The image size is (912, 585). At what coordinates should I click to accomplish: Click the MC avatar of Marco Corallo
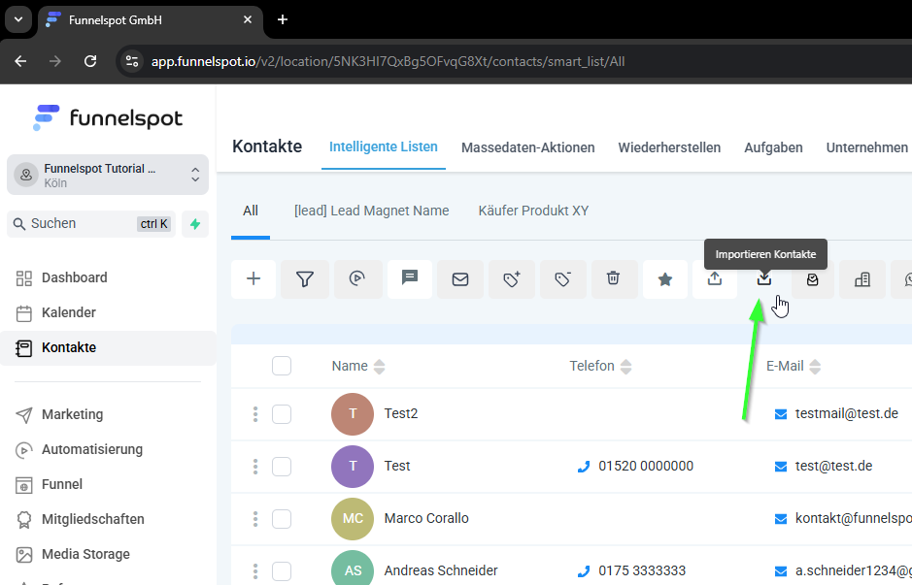point(353,518)
